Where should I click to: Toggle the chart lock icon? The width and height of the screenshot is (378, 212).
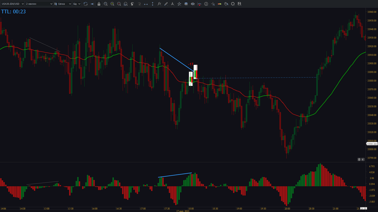pos(99,4)
